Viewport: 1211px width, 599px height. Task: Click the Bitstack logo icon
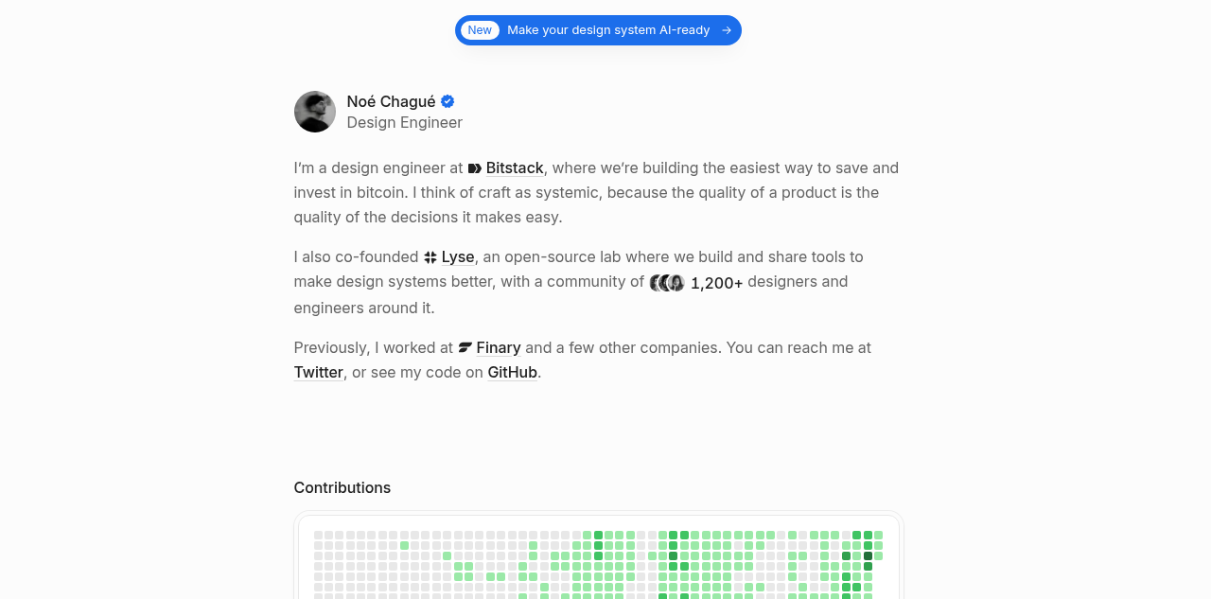tap(475, 168)
